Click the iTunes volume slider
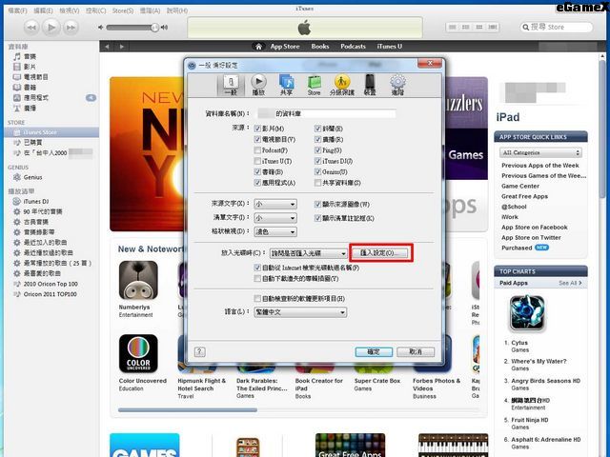The image size is (610, 457). coord(132,28)
